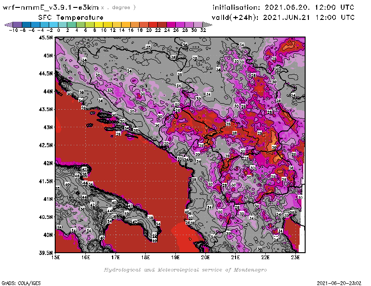Click the lavender arrow at the colorbar's left end
This screenshot has width=371, height=286.
coord(9,25)
